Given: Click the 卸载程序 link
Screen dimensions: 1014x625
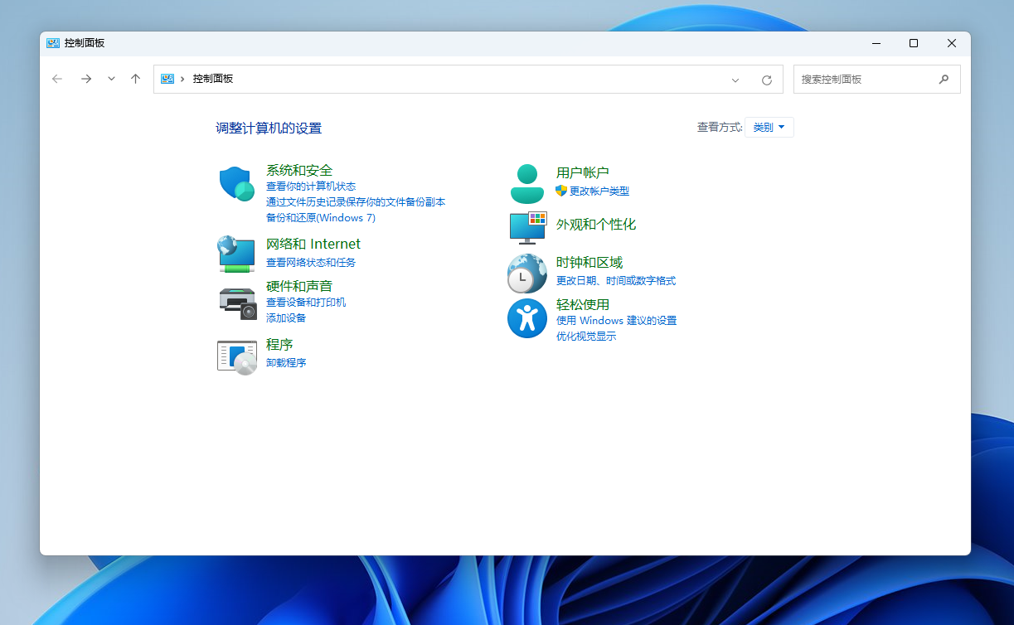Looking at the screenshot, I should [x=286, y=363].
